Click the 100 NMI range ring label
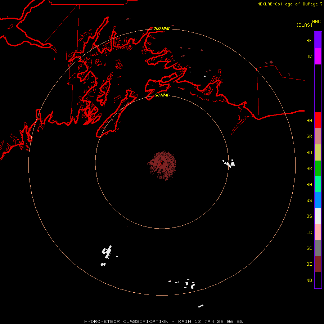This screenshot has height=324, width=324. click(162, 28)
